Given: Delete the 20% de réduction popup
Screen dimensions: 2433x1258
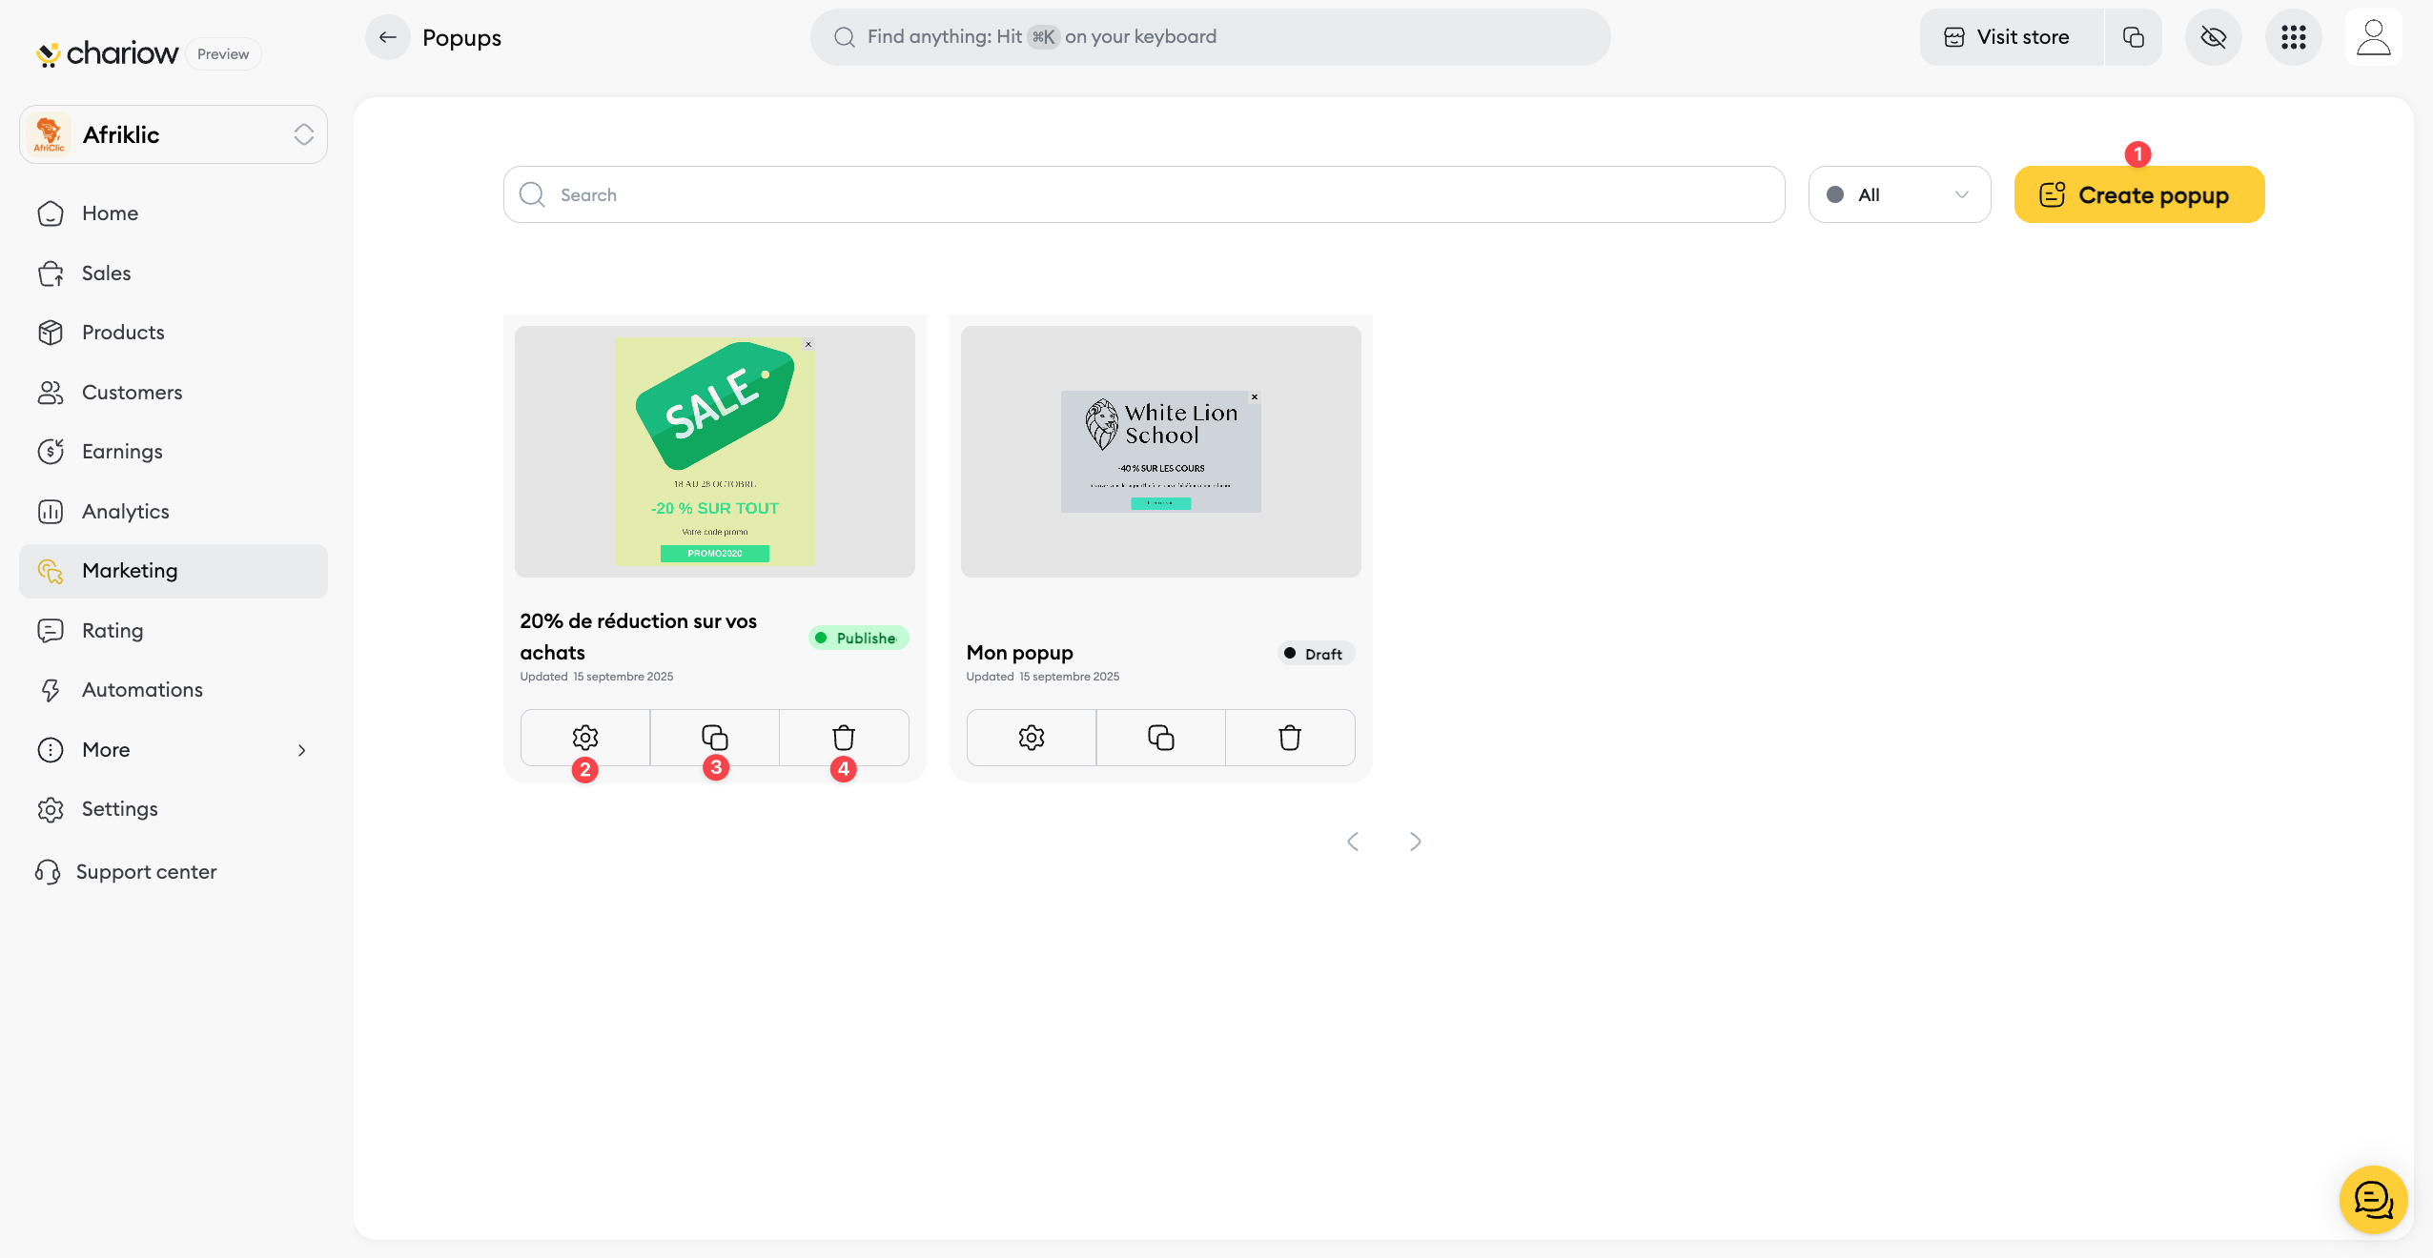Looking at the screenshot, I should [844, 737].
